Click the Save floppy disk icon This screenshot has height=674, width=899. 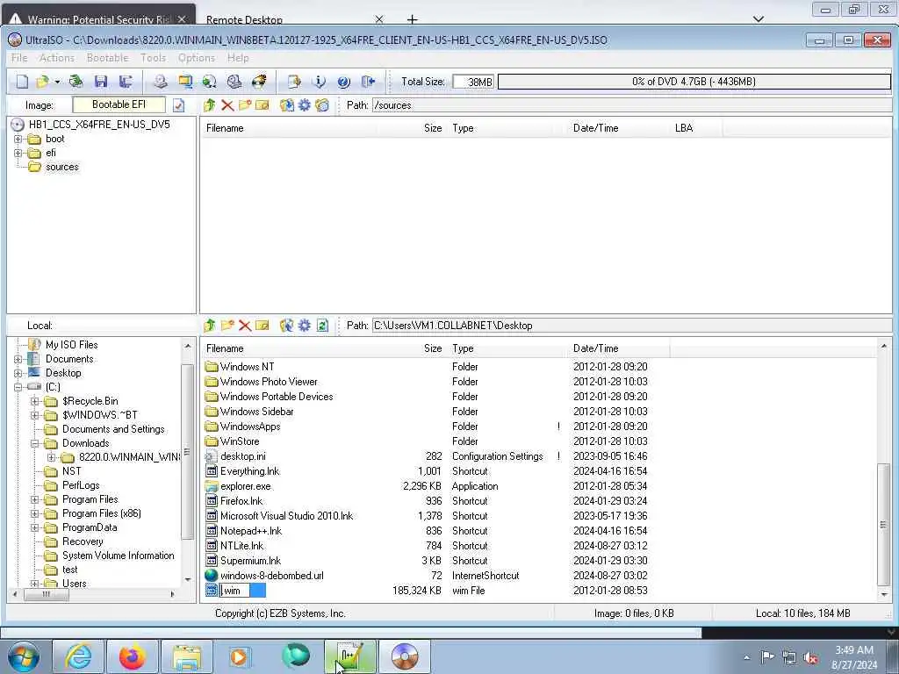click(101, 82)
